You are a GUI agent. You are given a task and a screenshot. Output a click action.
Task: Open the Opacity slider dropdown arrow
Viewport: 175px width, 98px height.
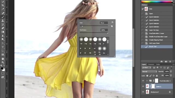point(171,72)
